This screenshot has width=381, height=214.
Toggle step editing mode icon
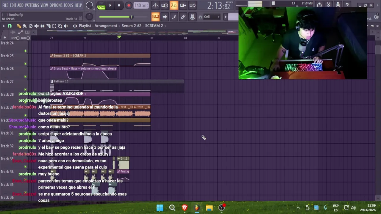174,17
